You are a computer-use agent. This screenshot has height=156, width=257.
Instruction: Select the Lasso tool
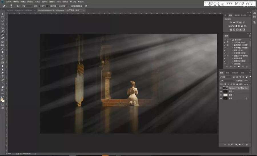coord(3,21)
